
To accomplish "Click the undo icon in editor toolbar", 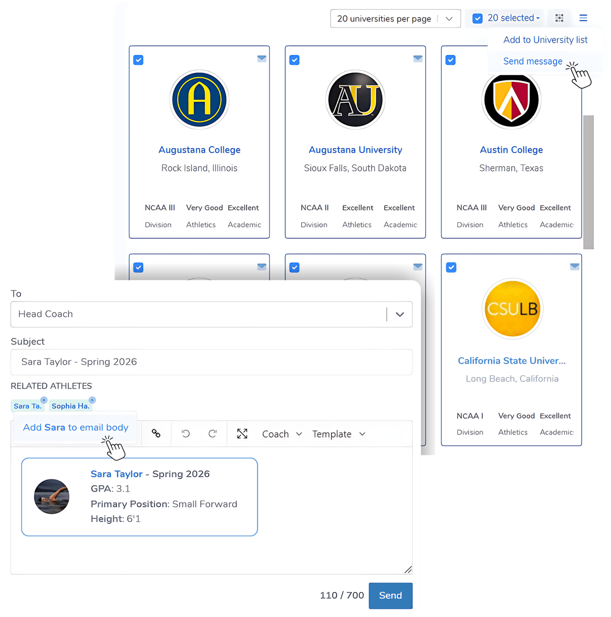I will coord(186,434).
